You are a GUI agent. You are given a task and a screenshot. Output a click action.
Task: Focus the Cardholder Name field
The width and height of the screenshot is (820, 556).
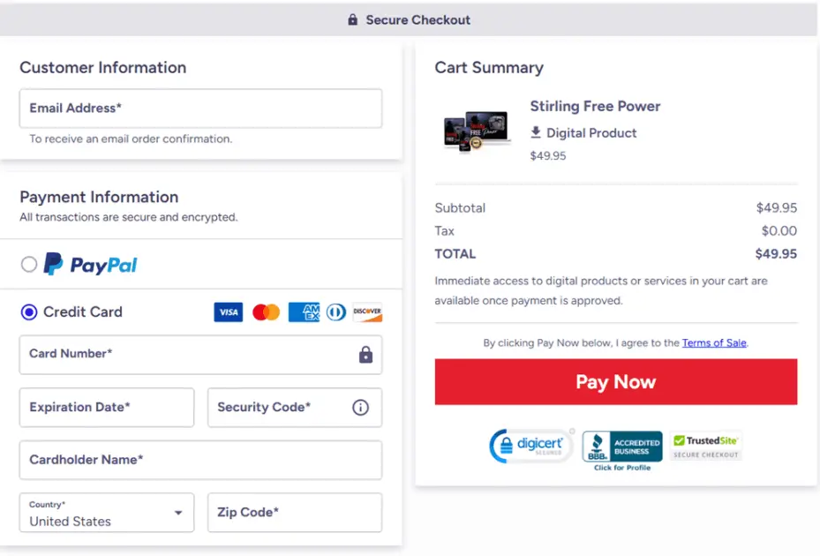200,460
